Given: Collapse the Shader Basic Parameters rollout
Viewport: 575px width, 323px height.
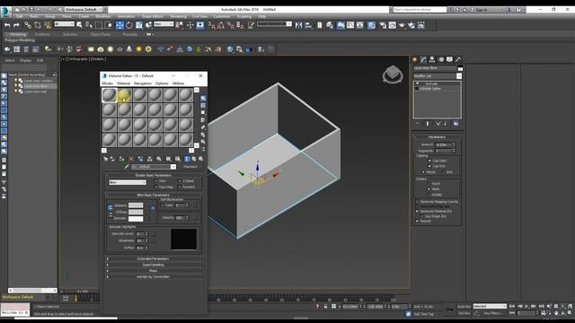Looking at the screenshot, I should (x=154, y=176).
